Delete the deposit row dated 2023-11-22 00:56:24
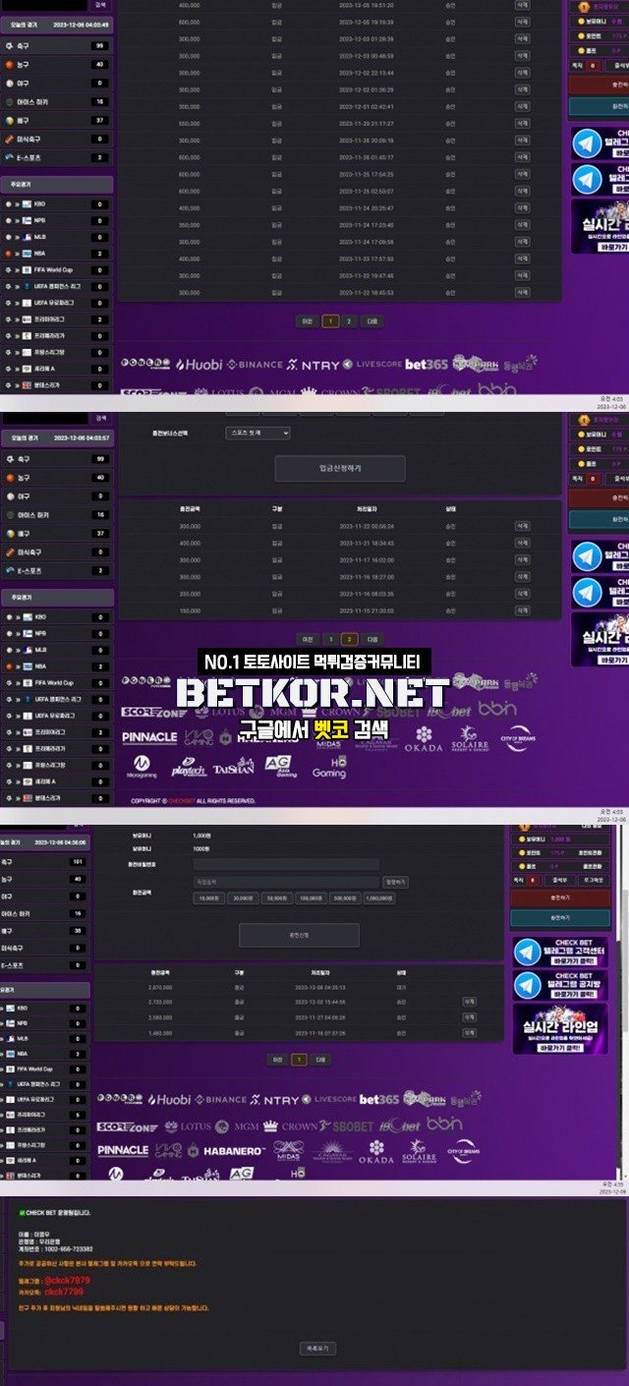This screenshot has width=629, height=1386. click(522, 527)
